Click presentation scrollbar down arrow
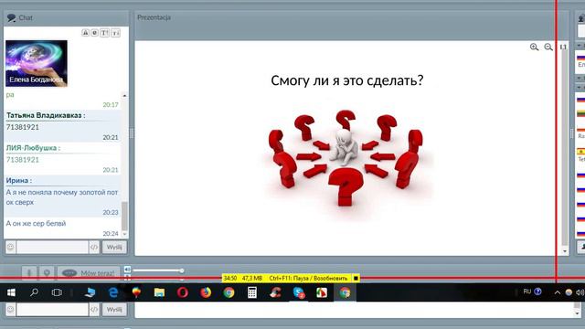This screenshot has width=585, height=329. tap(565, 251)
